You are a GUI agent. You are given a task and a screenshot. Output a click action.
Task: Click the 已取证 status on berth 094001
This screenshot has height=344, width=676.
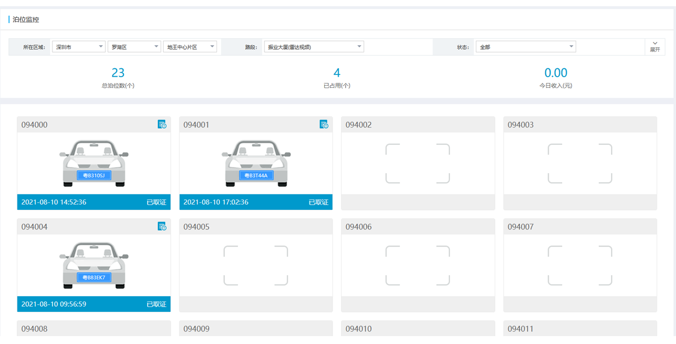(319, 202)
